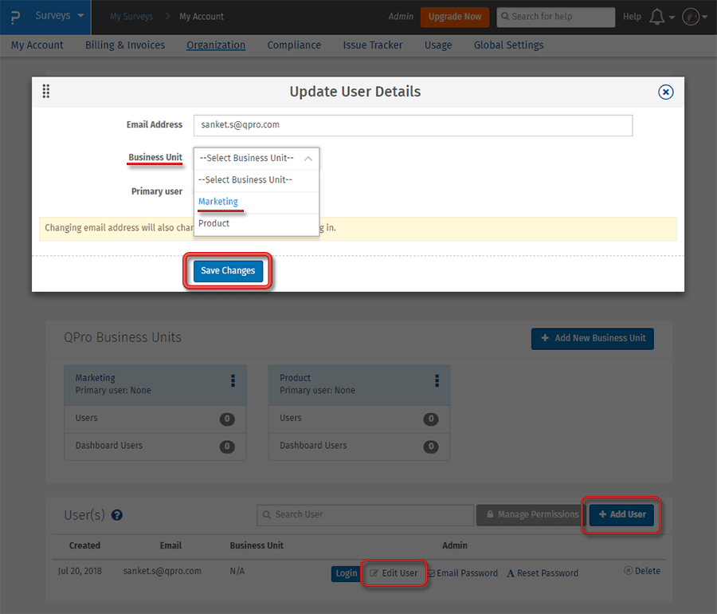
Task: Close the Update User Details dialog
Action: pyautogui.click(x=665, y=92)
